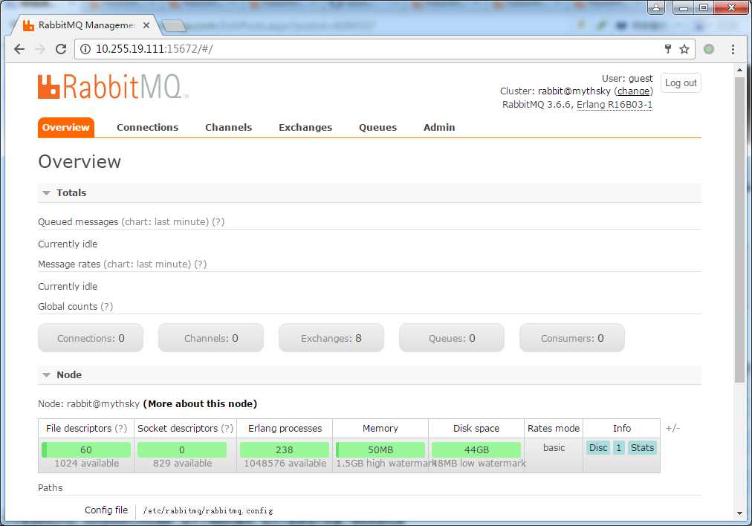View site information icon in address bar
This screenshot has height=526, width=752.
click(85, 49)
